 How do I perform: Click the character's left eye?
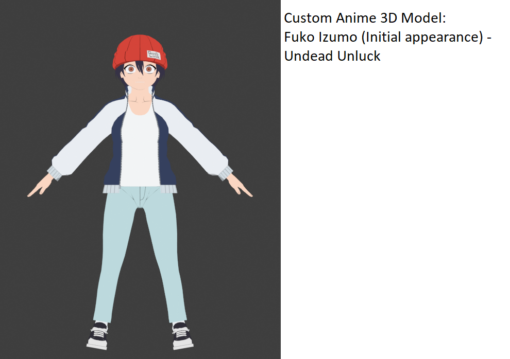pyautogui.click(x=150, y=68)
